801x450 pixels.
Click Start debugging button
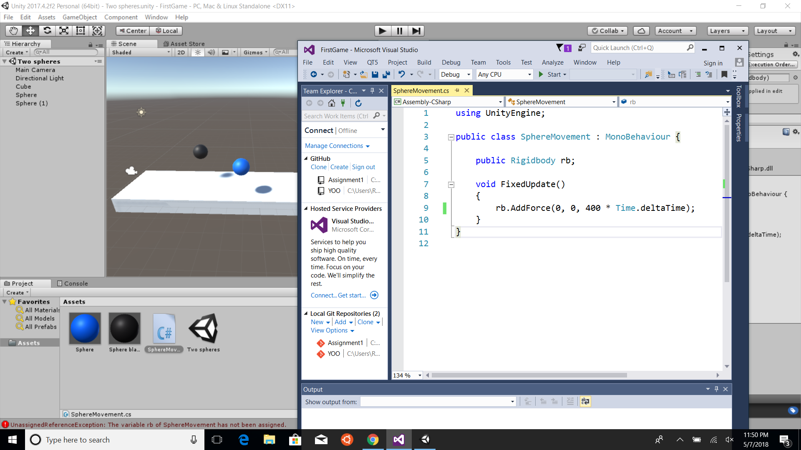click(x=552, y=75)
